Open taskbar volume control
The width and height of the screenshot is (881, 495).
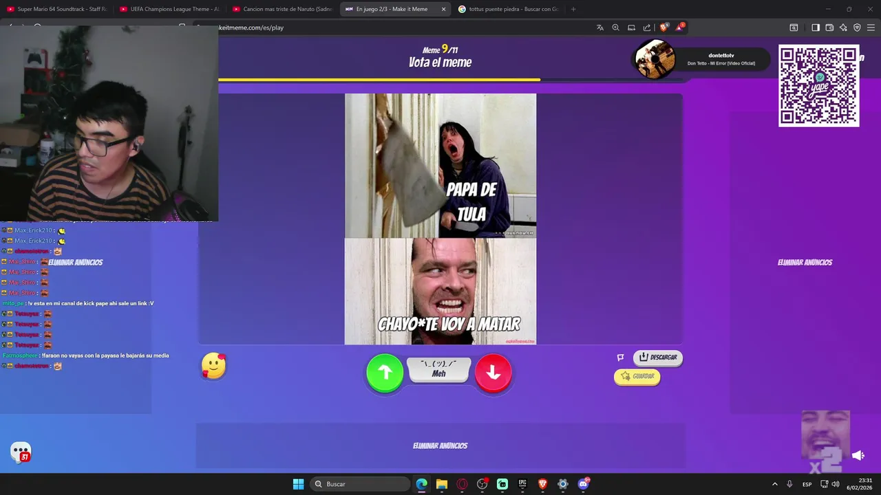(836, 484)
